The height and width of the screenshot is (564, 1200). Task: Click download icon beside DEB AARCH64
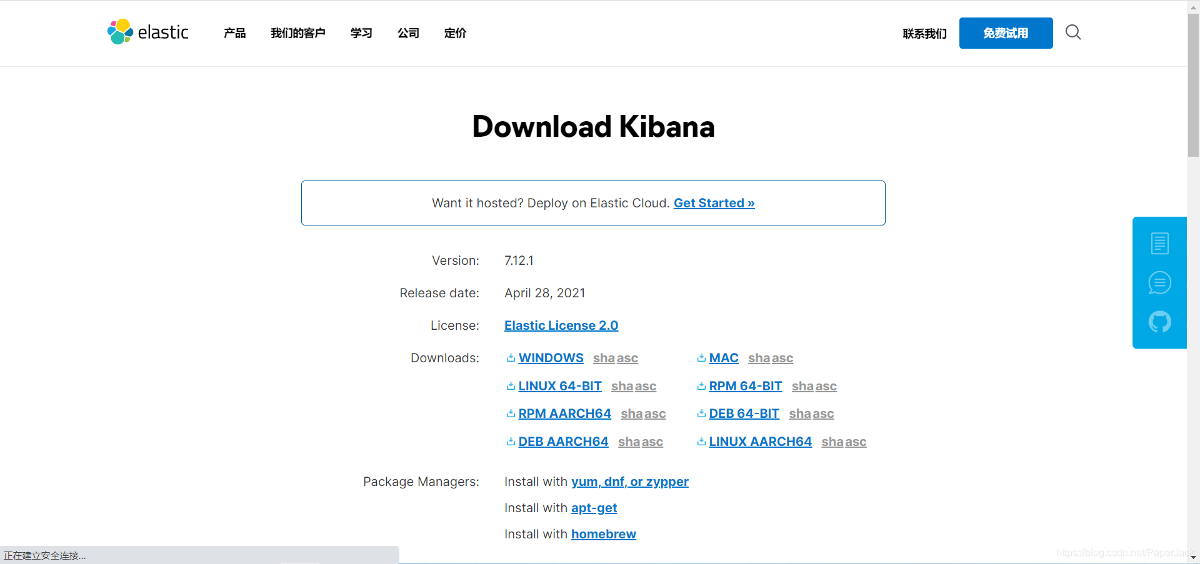click(511, 442)
